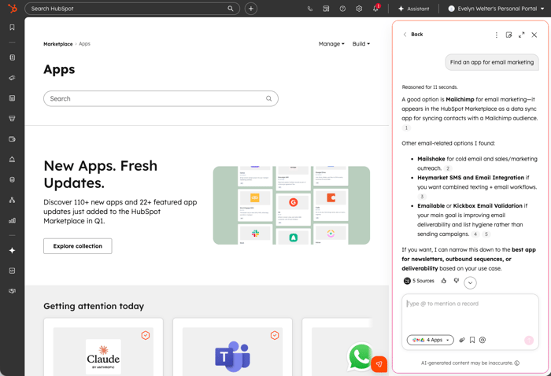Open the Breeze sparkle icon in sidebar

click(x=13, y=250)
